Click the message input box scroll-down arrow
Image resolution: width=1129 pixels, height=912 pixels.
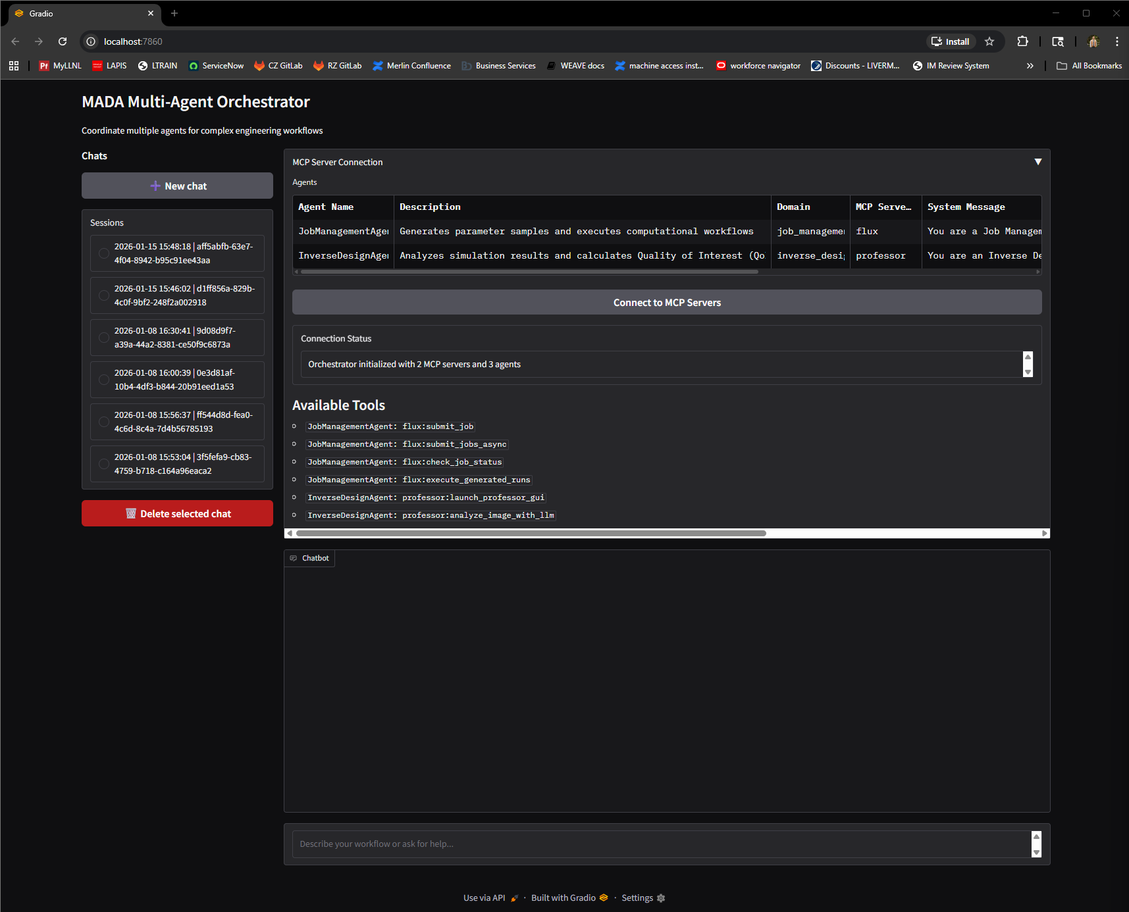(x=1036, y=852)
